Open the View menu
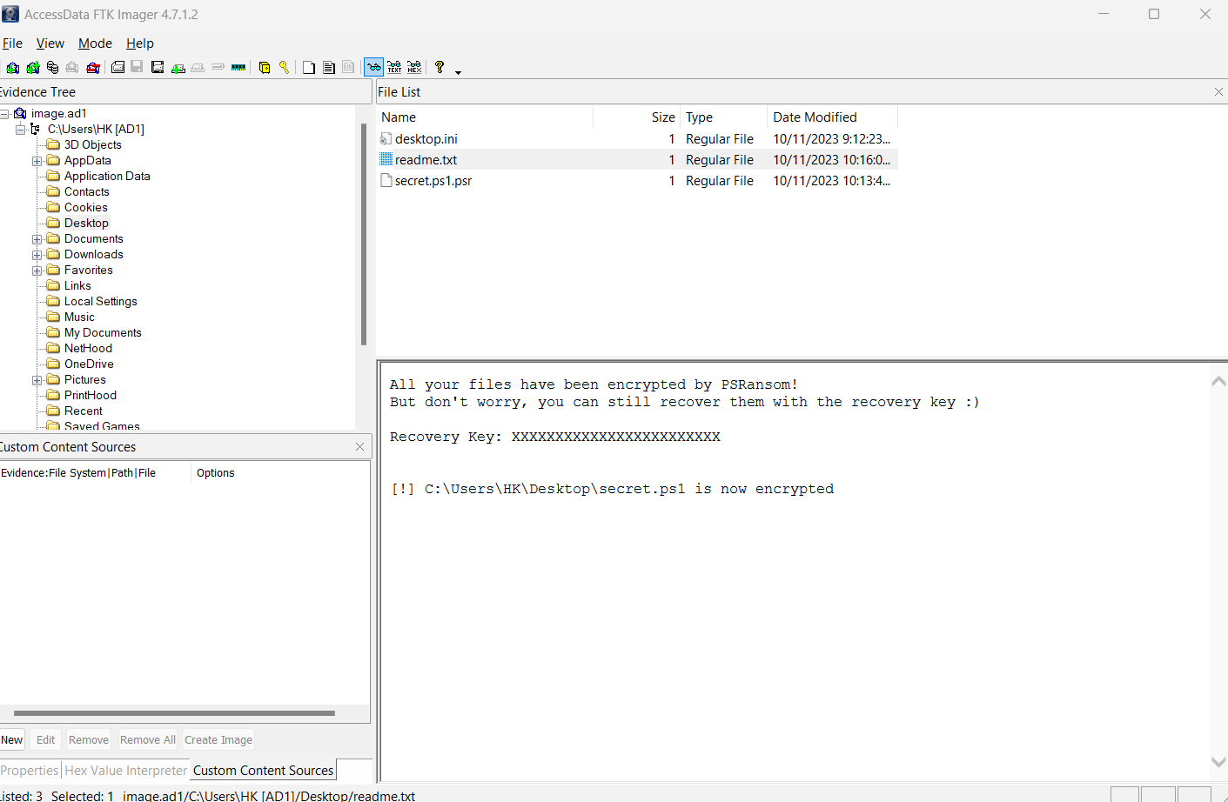The width and height of the screenshot is (1228, 802). coord(50,43)
